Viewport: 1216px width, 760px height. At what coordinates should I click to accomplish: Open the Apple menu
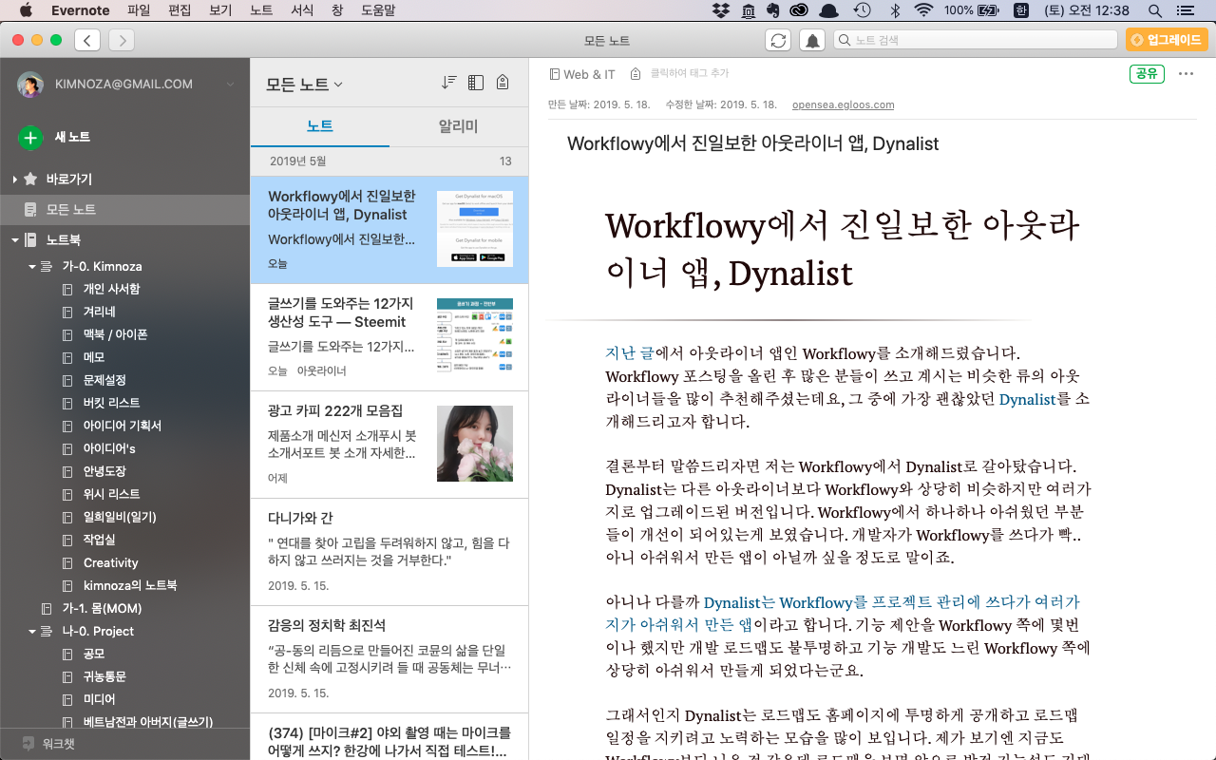pyautogui.click(x=26, y=10)
